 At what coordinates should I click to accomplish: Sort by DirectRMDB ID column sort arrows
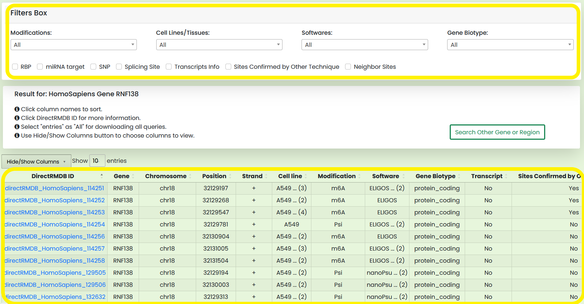[102, 176]
